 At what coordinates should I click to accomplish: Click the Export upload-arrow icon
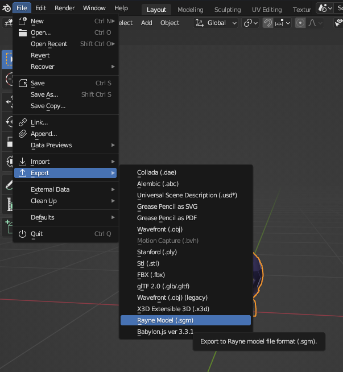[23, 173]
